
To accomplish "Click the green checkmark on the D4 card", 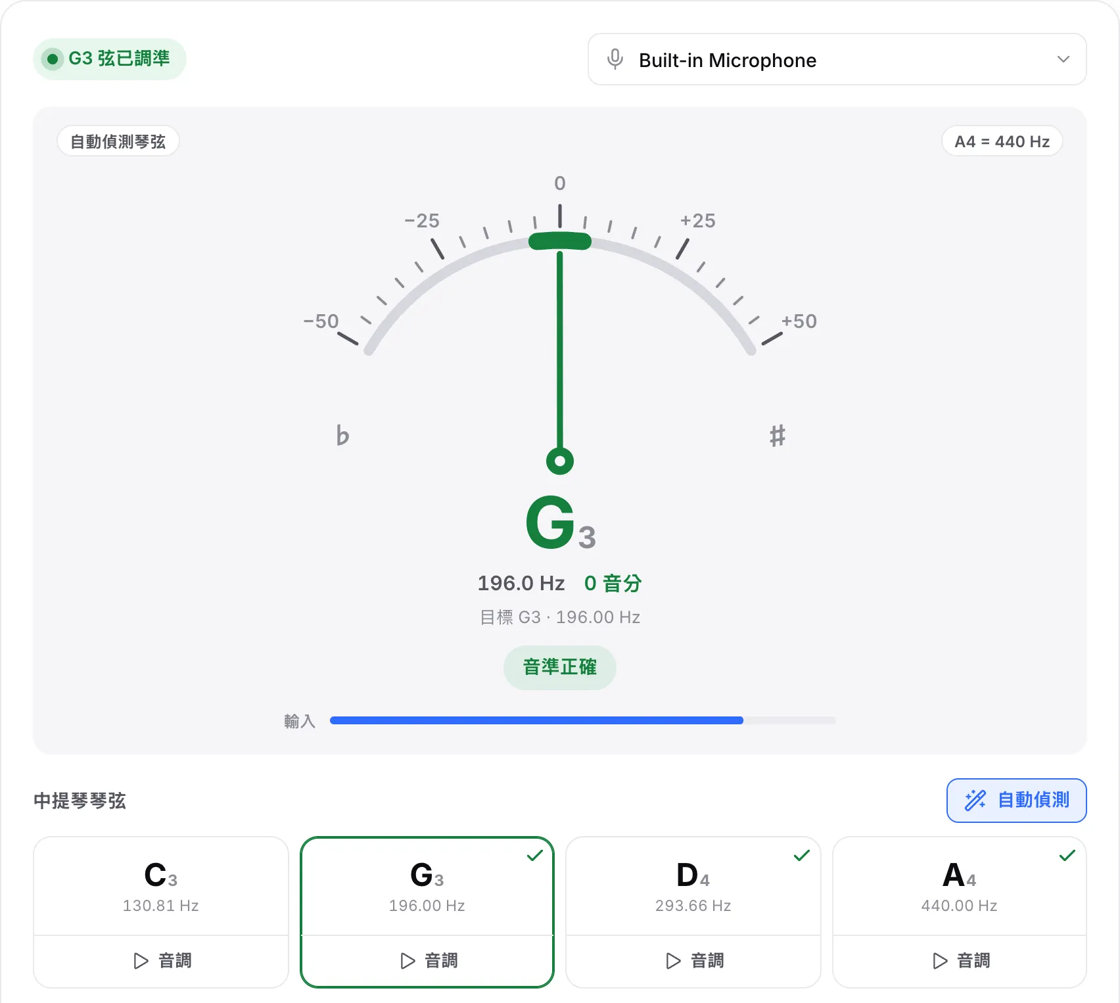I will (x=802, y=855).
